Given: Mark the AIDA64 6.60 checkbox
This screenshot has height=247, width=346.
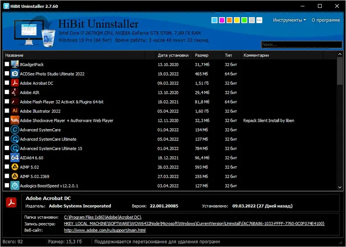Looking at the screenshot, I should point(7,157).
